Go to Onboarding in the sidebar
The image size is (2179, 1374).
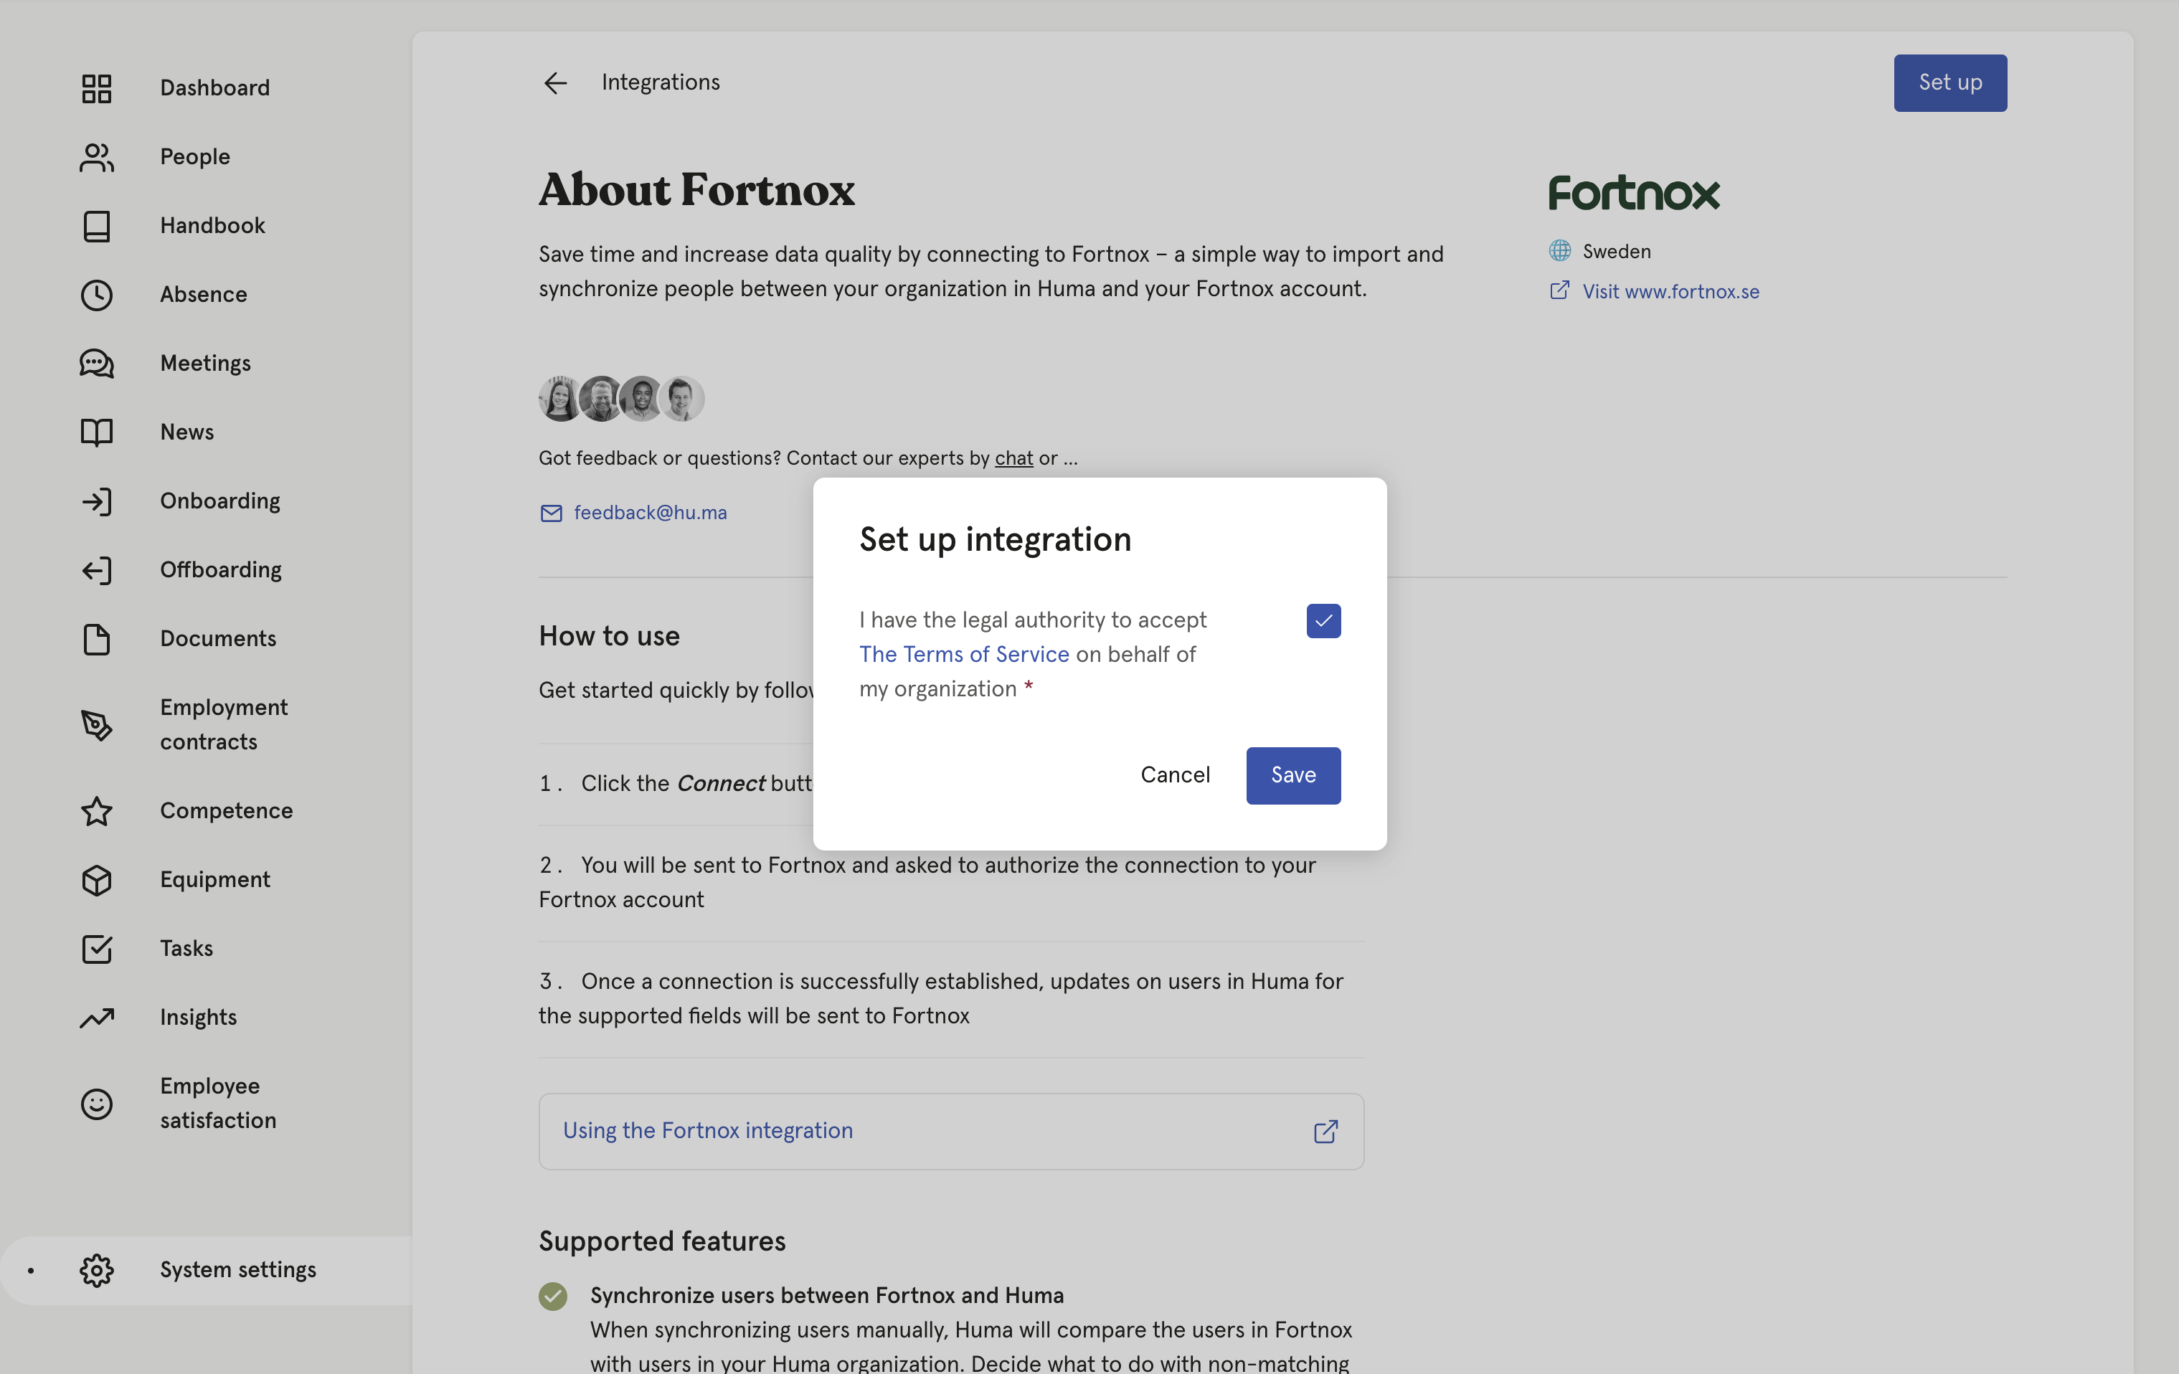[x=220, y=501]
